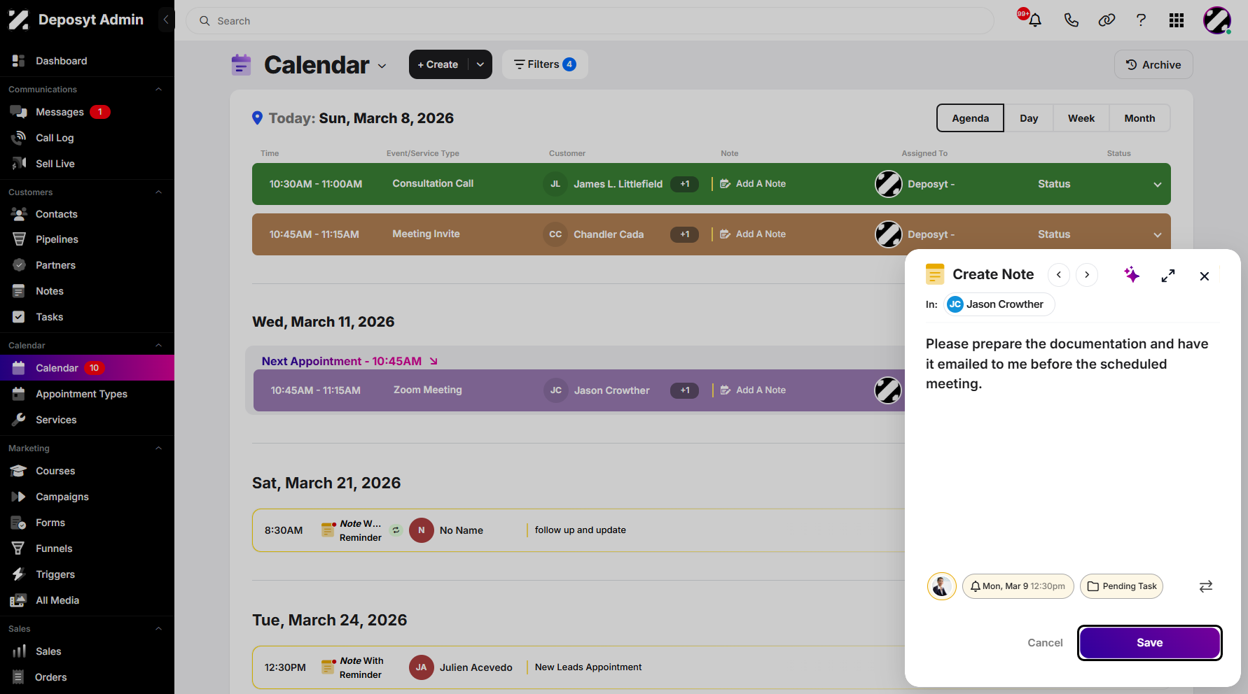Open the Calendar title dropdown

[382, 66]
